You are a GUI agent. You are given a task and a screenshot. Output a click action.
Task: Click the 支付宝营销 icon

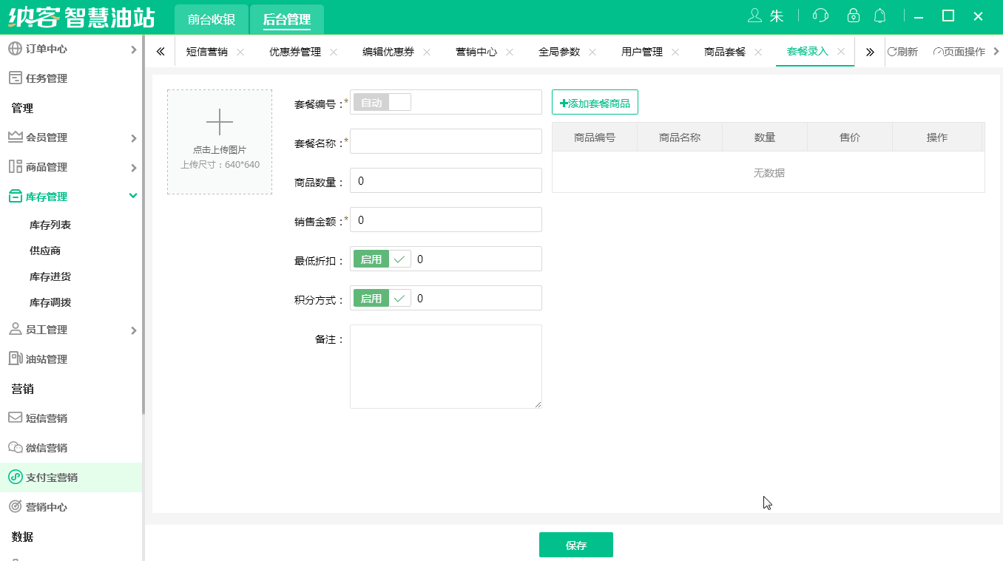[16, 477]
